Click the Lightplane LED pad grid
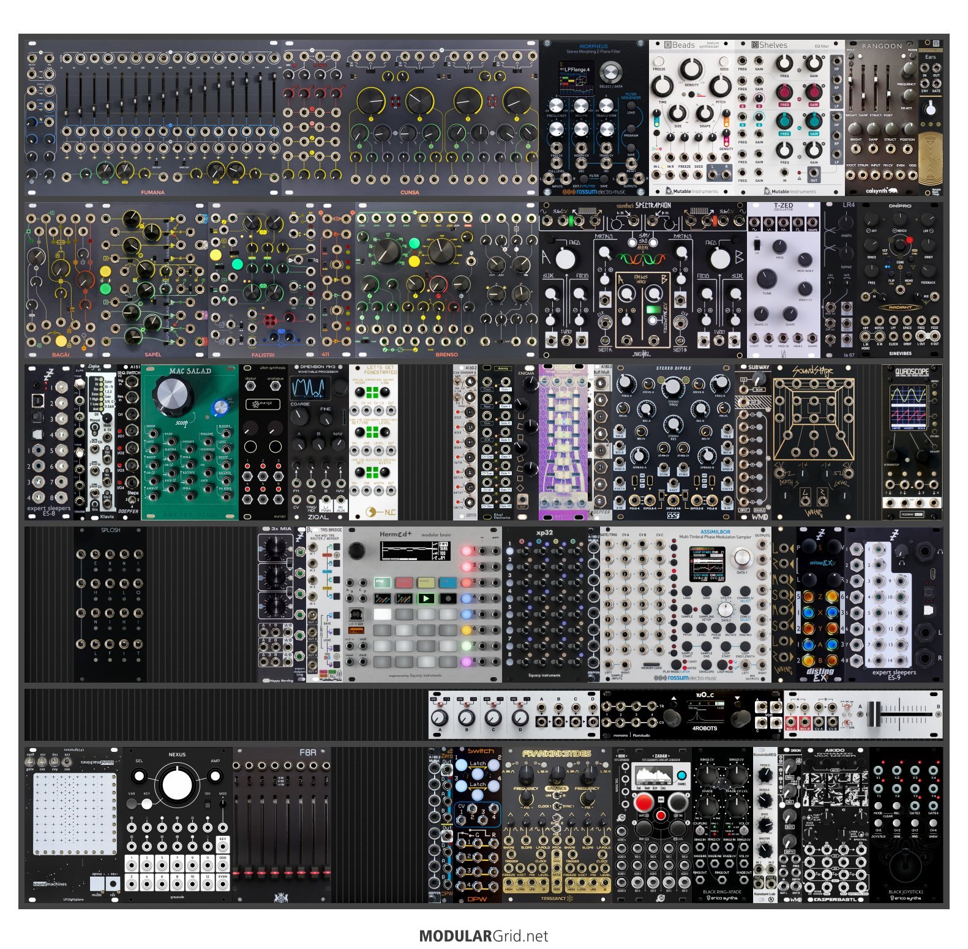Viewport: 968px width, 949px height. [75, 814]
